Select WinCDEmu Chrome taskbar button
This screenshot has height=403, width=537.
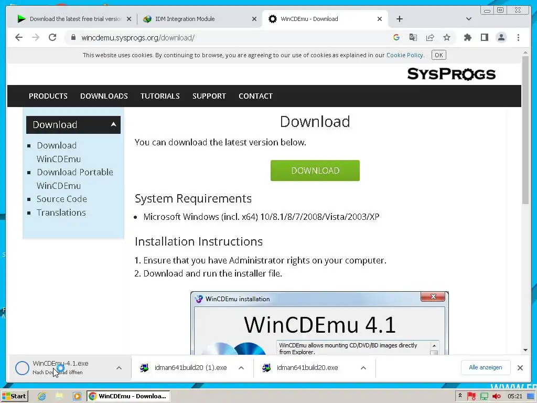coord(128,396)
